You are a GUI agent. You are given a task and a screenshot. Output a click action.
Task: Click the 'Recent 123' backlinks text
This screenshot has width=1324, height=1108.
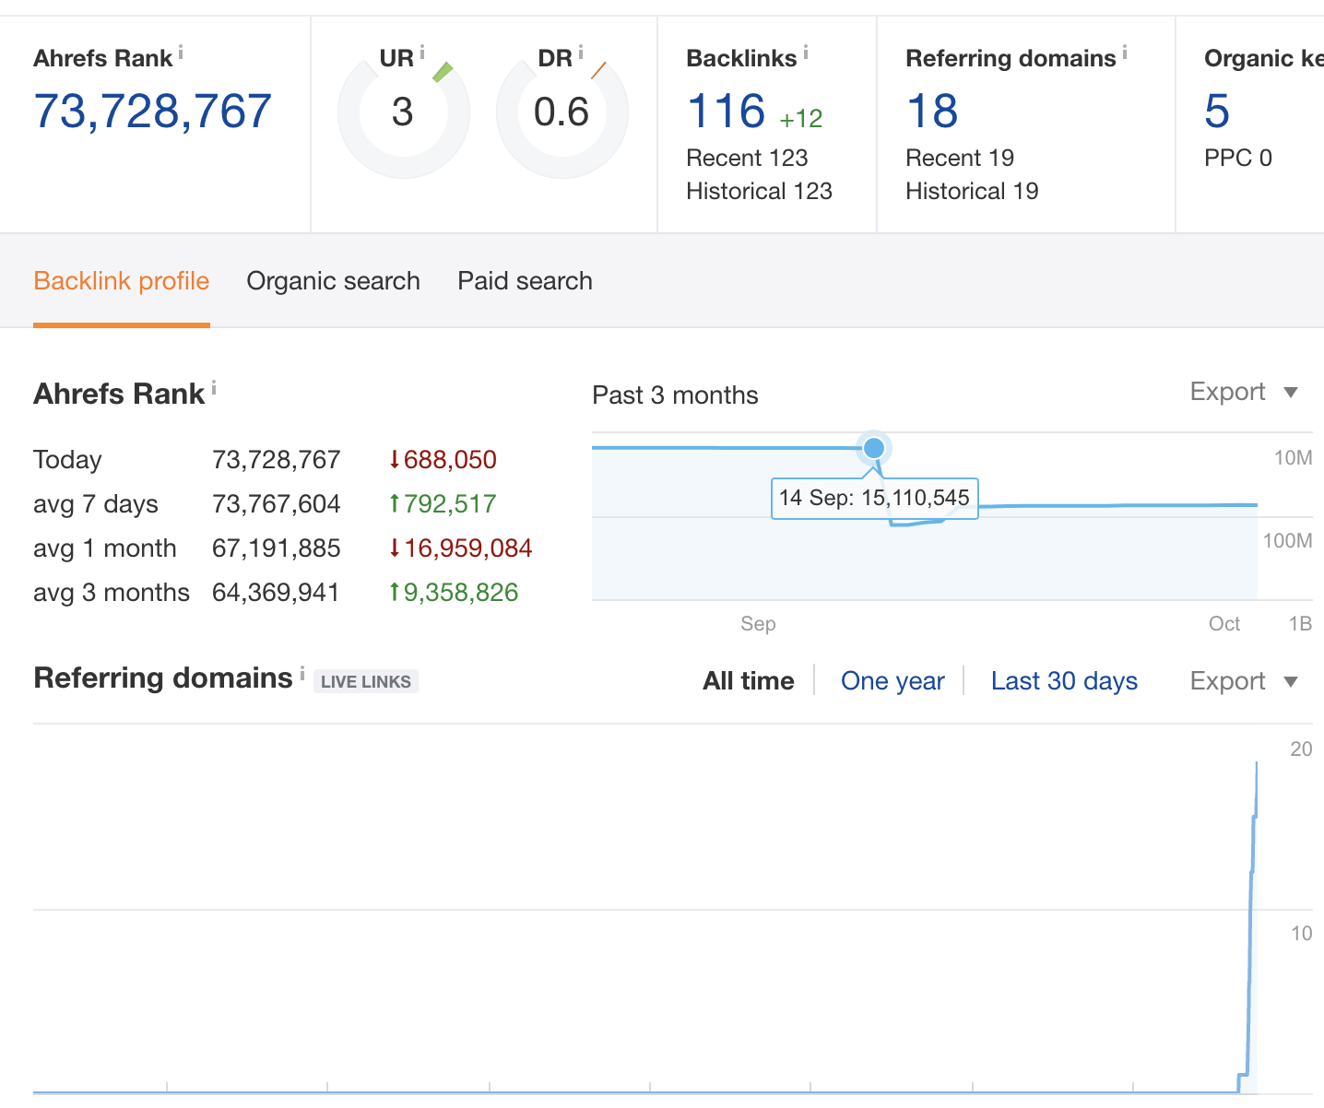pos(747,158)
